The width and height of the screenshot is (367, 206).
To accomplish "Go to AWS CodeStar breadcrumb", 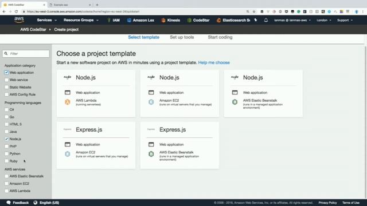I will 33,30.
